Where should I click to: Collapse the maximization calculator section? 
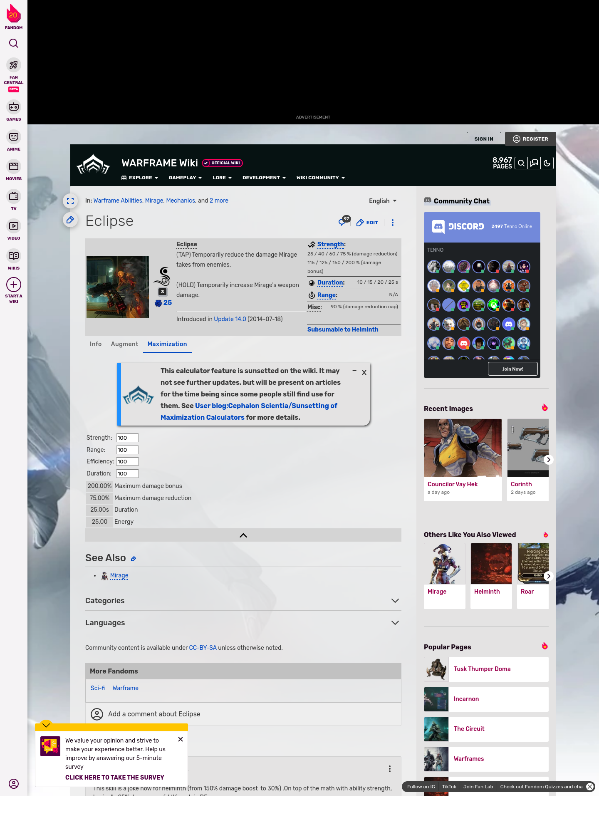243,535
